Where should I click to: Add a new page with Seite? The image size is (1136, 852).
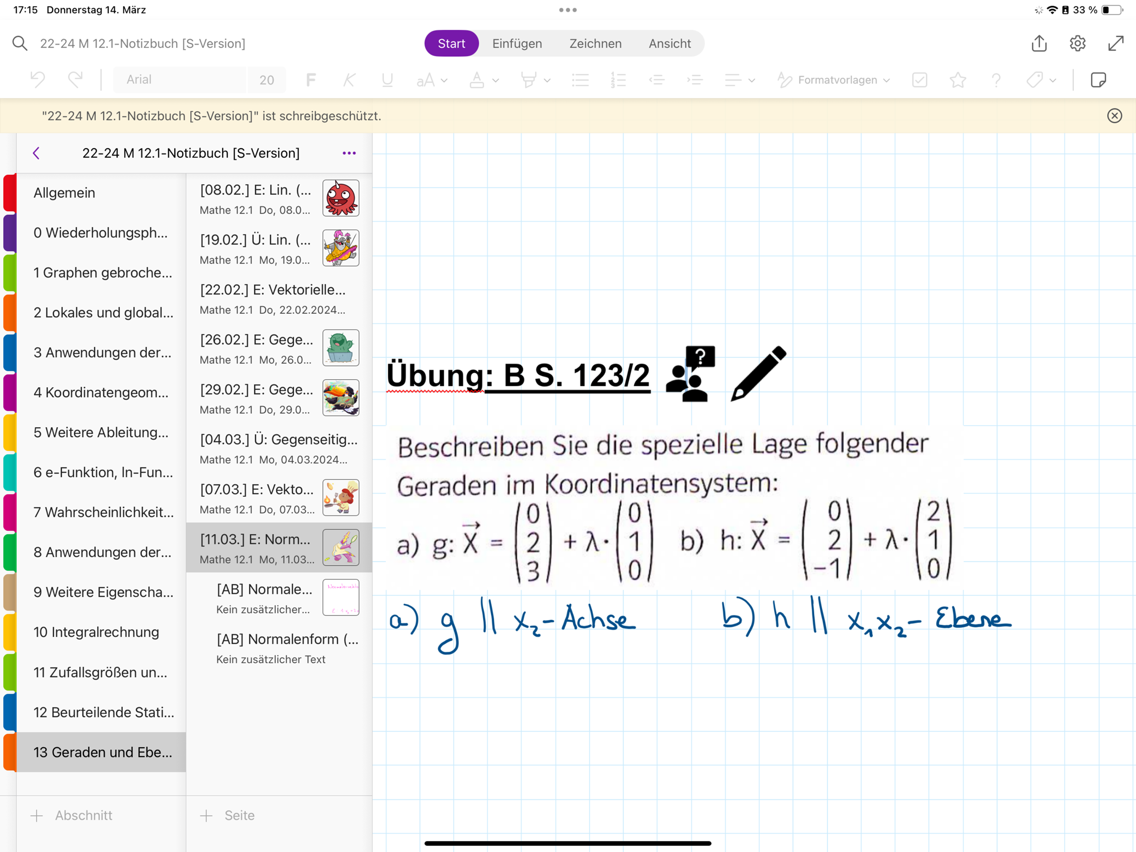(x=228, y=815)
